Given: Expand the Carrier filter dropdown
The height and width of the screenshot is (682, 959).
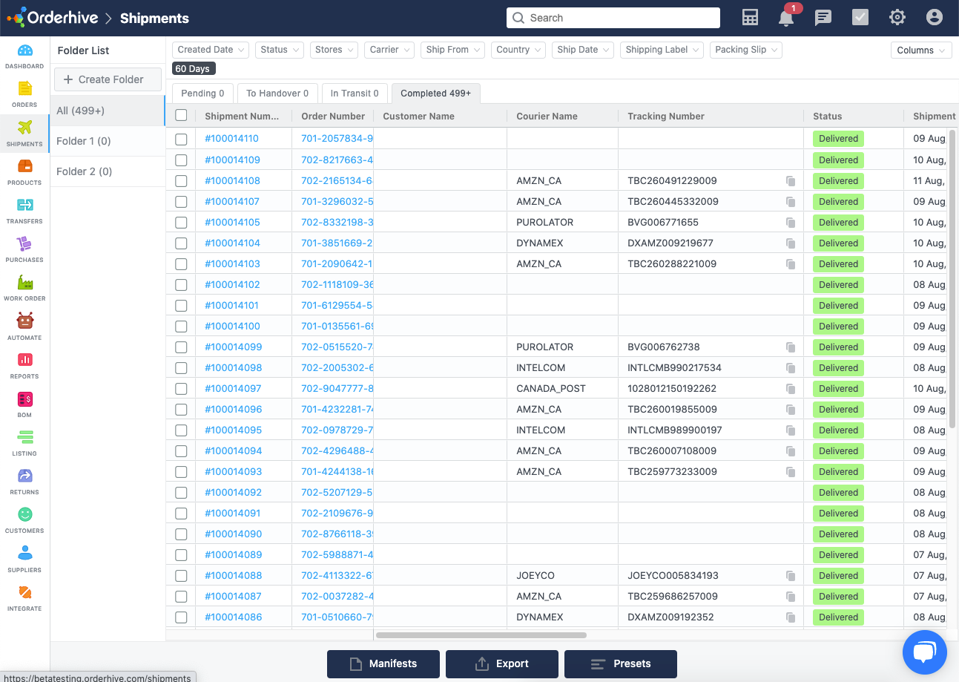Looking at the screenshot, I should click(390, 50).
